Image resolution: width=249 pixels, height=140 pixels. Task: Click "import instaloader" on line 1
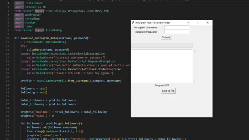29,3
